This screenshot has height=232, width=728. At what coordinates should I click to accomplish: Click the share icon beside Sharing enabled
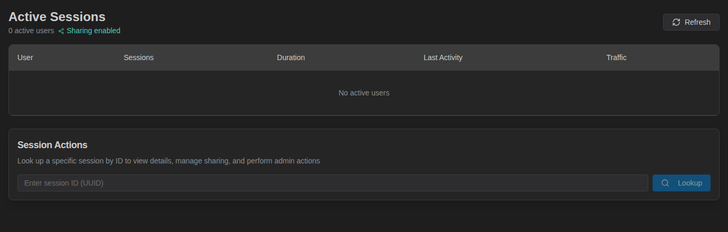tap(61, 31)
